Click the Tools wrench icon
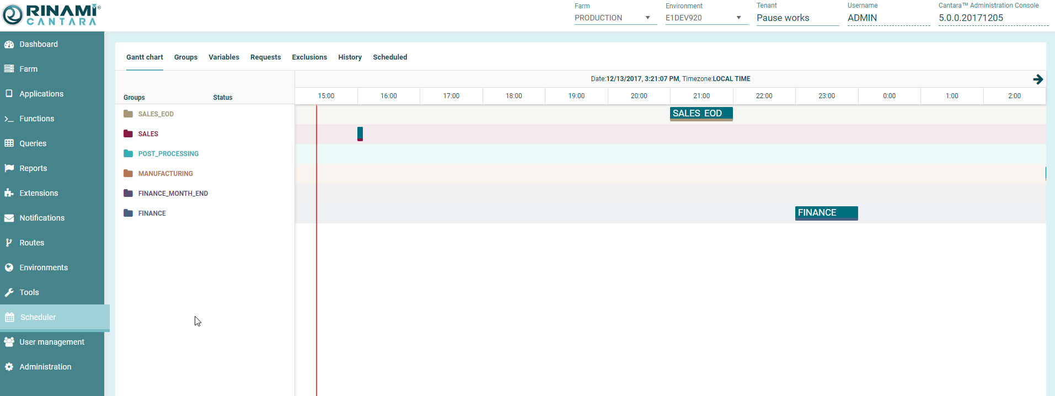 point(9,292)
